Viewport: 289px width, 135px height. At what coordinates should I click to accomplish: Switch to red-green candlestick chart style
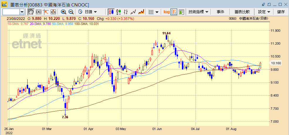click(x=119, y=12)
